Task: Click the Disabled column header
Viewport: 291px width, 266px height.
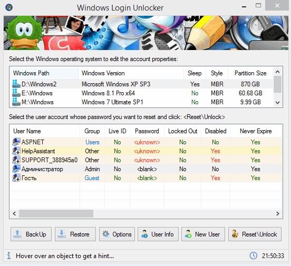Action: [x=216, y=131]
